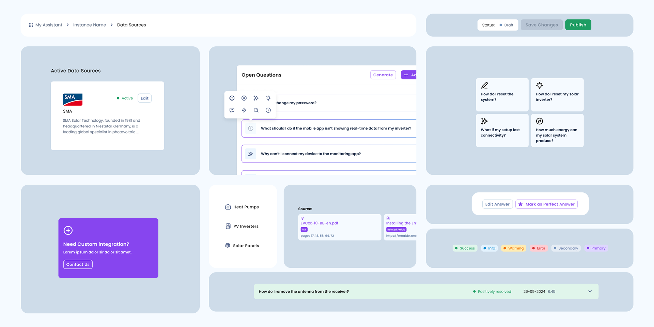
Task: Pick the lightning bolt icon in the picker
Action: (244, 110)
